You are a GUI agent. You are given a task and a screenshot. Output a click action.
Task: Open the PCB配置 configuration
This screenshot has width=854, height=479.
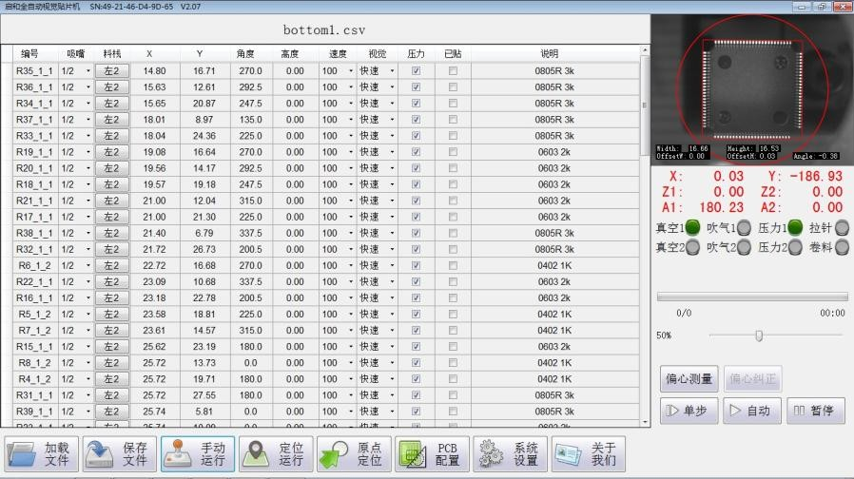[x=432, y=453]
